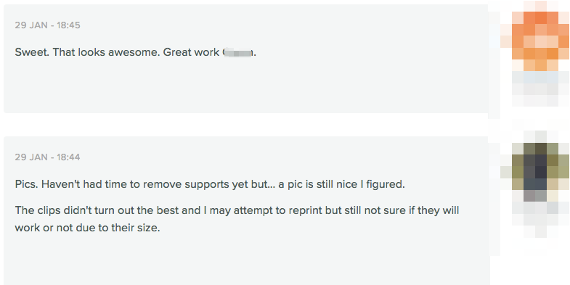The width and height of the screenshot is (570, 285).
Task: Select the blurred name after 'Great work'
Action: point(237,53)
